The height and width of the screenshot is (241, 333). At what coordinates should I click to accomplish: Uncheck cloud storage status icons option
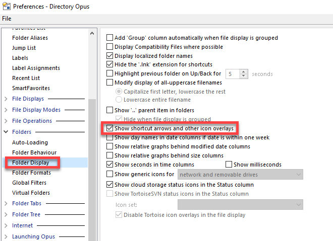coord(109,185)
